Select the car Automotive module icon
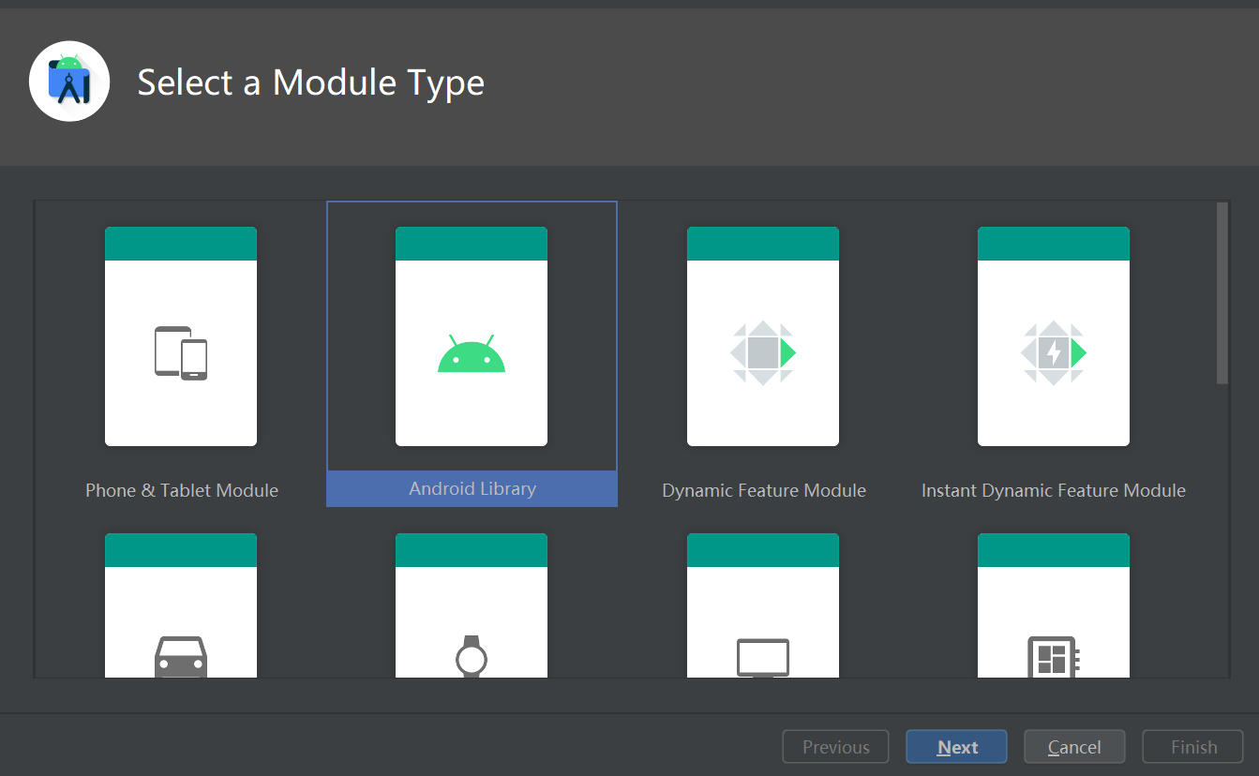Screen dimensions: 1259x776 [x=181, y=656]
